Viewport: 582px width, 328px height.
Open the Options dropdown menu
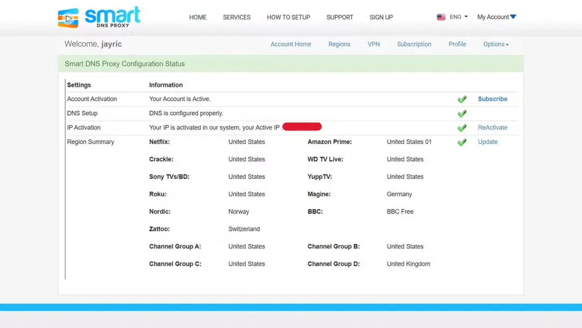pos(495,44)
